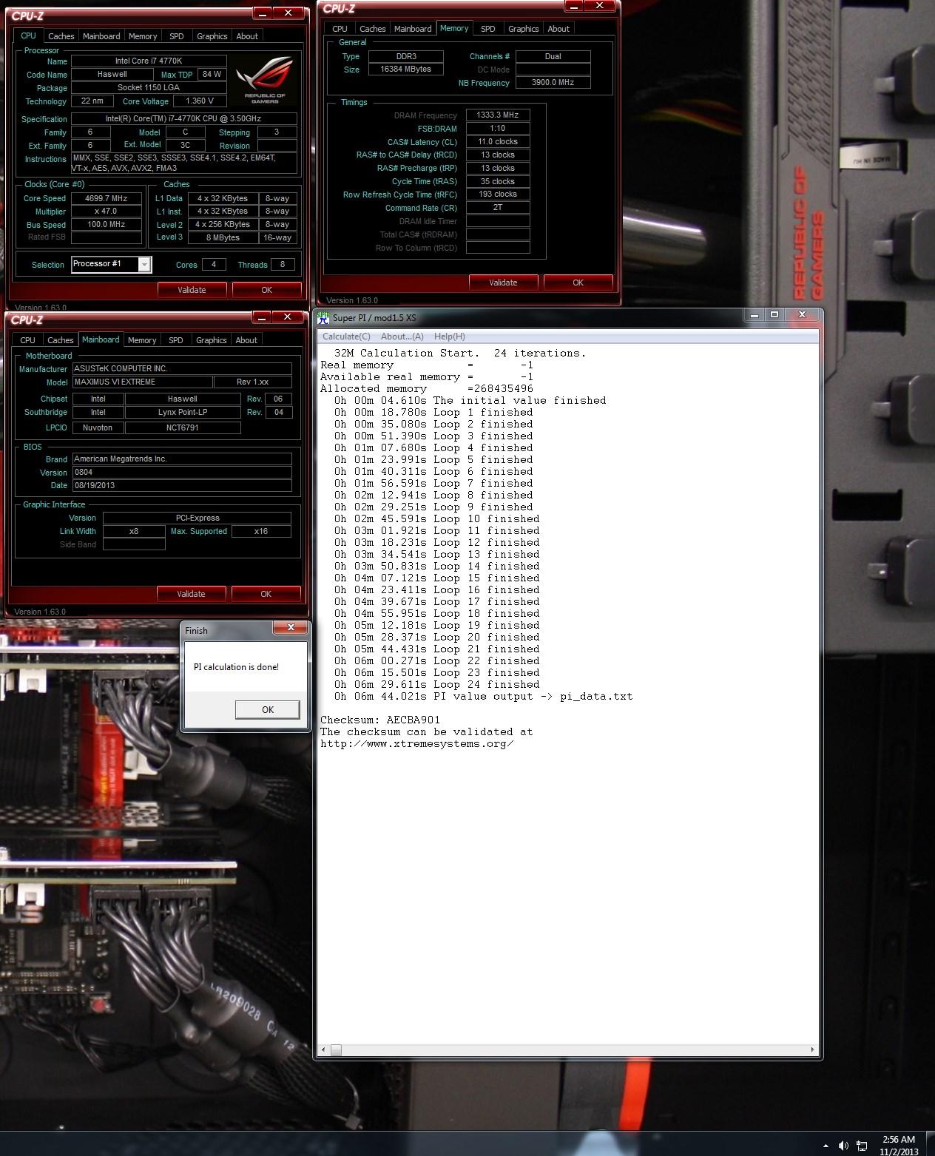
Task: Minimize the Memory CPU-Z window
Action: point(574,5)
